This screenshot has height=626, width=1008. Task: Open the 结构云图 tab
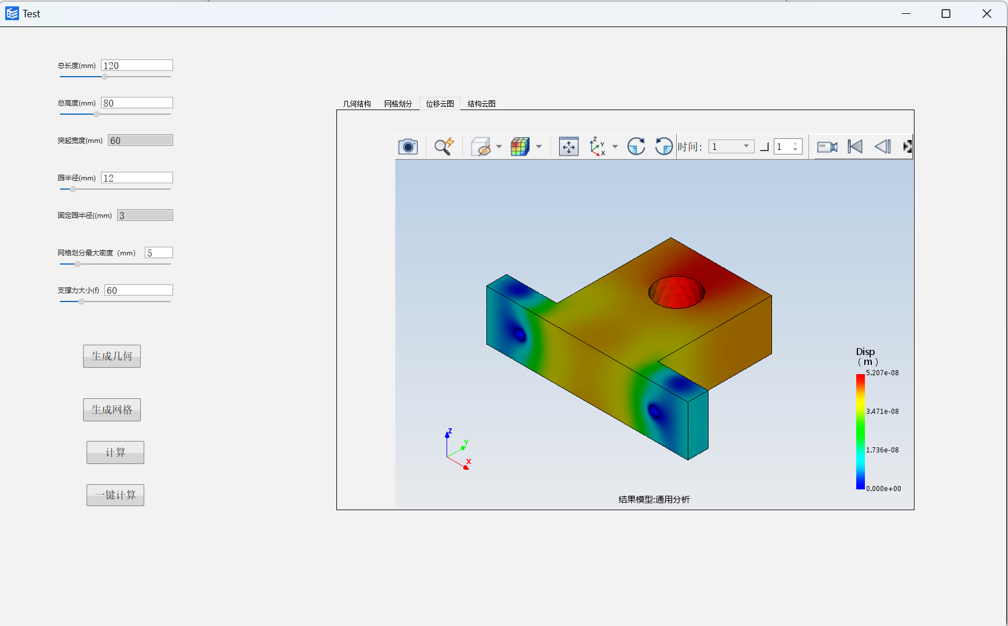pos(481,104)
